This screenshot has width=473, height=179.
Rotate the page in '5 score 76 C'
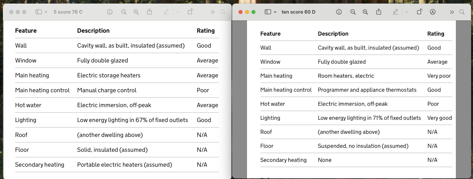pyautogui.click(x=190, y=12)
